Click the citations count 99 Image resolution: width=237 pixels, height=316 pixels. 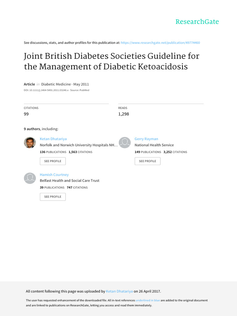point(26,114)
